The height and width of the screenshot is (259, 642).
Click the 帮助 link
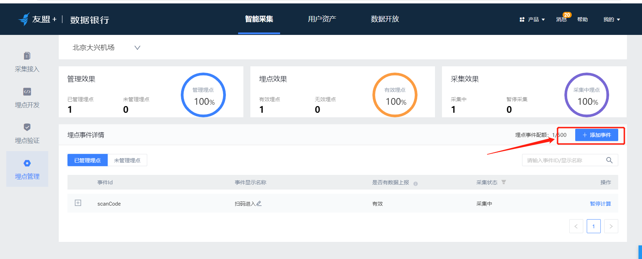[x=582, y=20]
